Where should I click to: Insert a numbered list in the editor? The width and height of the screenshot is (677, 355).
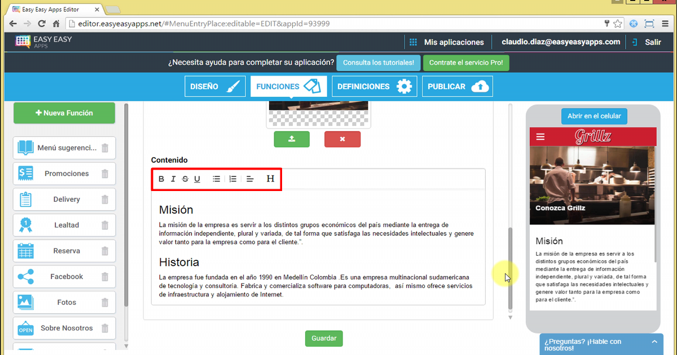point(232,179)
